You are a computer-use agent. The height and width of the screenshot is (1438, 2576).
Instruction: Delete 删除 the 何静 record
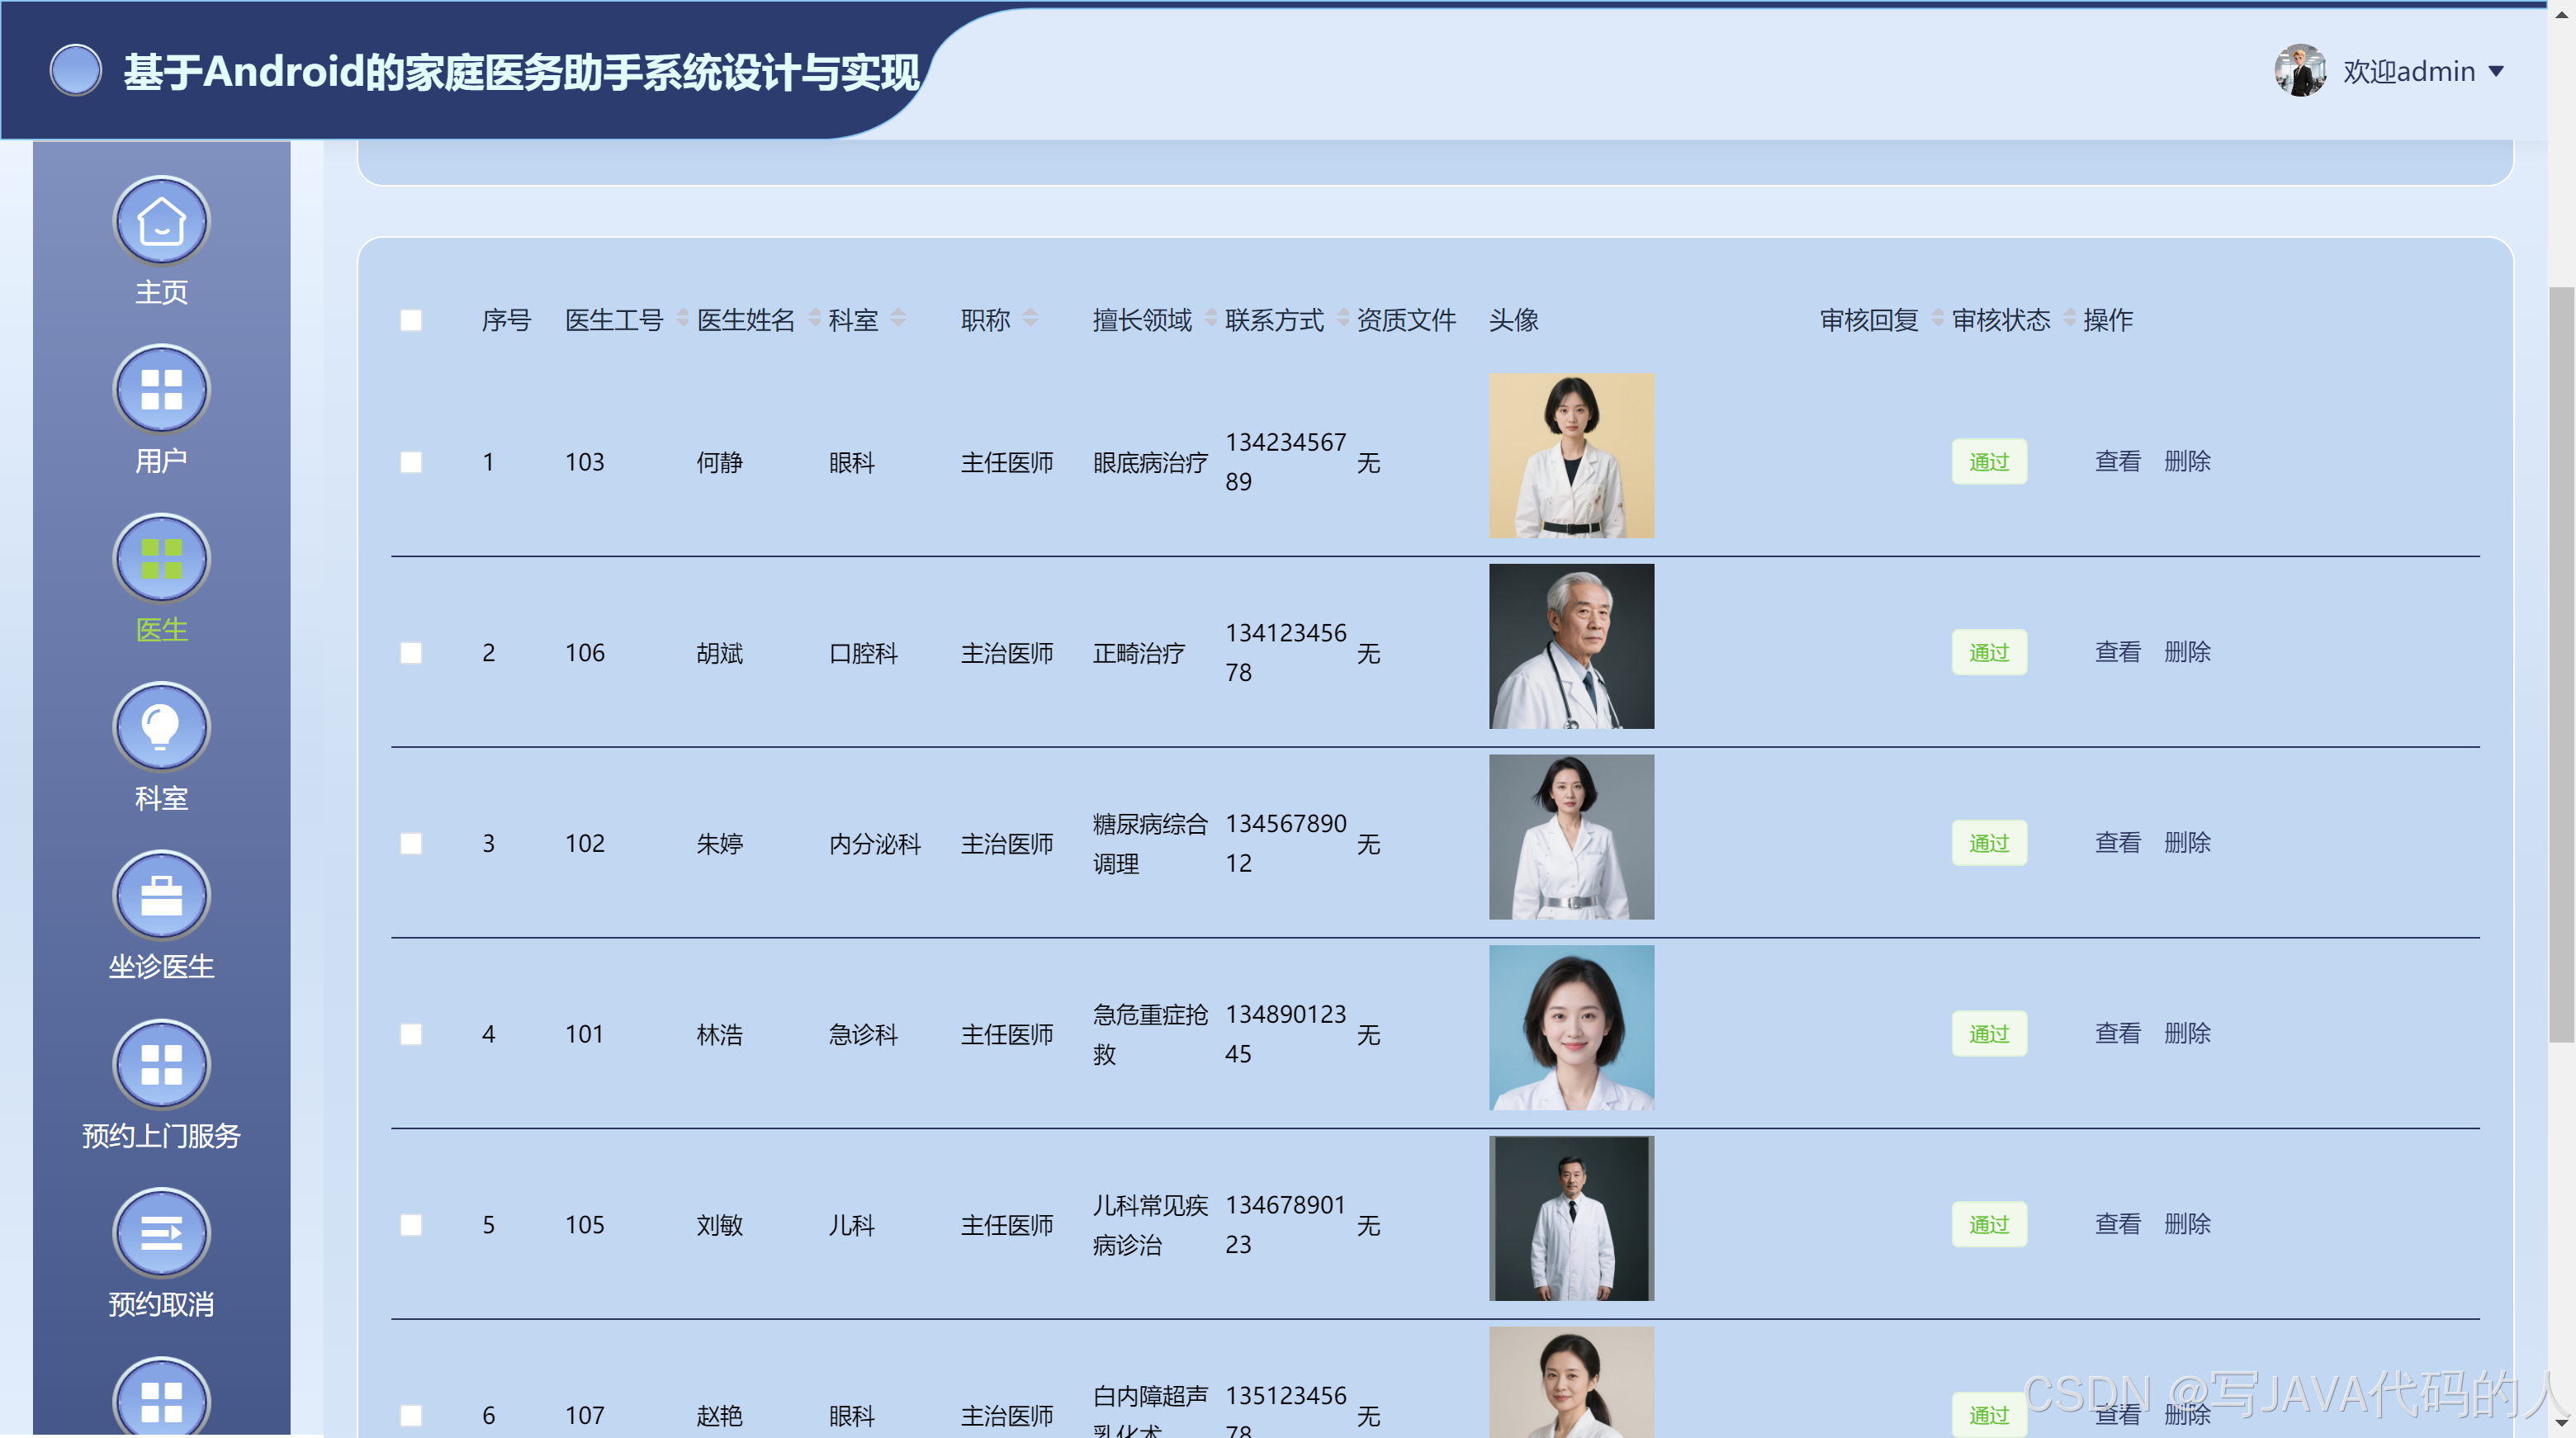click(2187, 461)
